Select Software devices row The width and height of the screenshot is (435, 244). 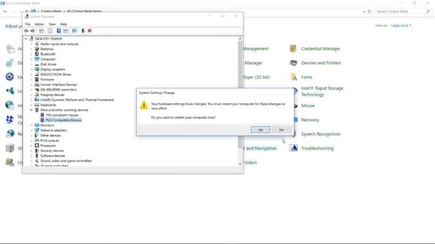tap(52, 156)
